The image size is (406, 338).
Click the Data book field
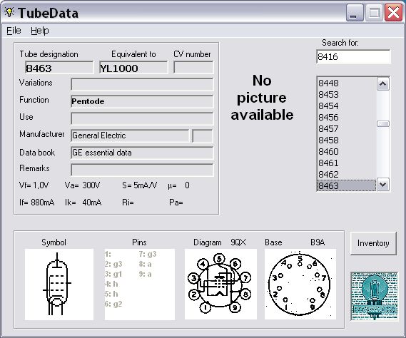[142, 153]
